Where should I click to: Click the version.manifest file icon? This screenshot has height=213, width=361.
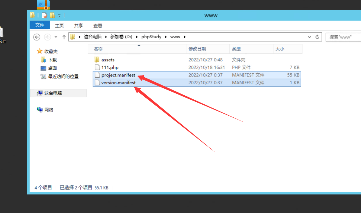point(97,83)
